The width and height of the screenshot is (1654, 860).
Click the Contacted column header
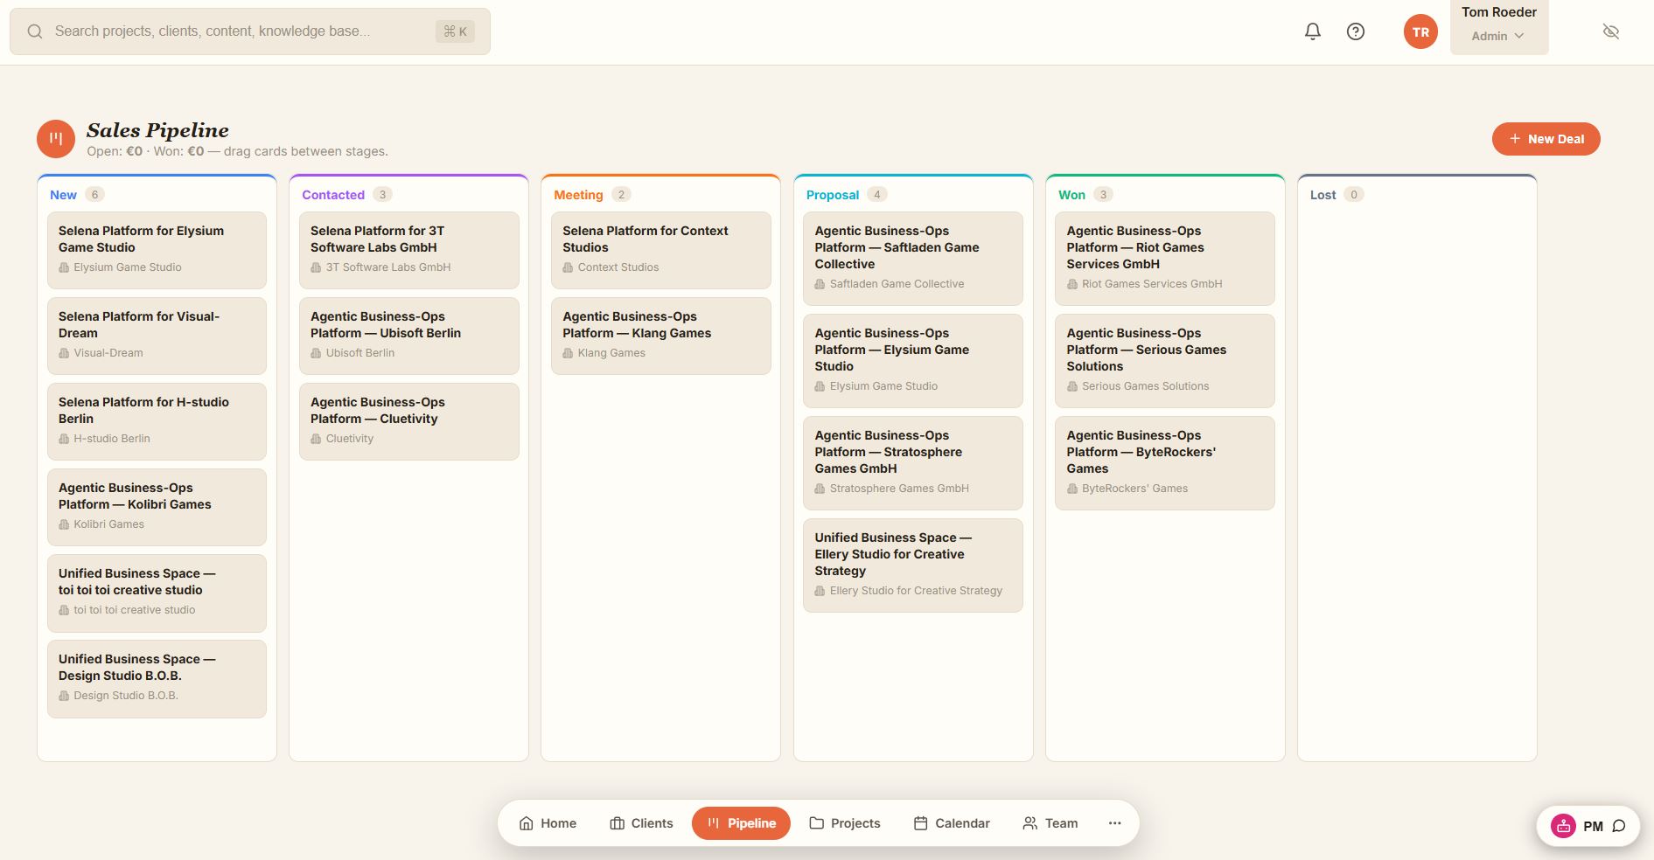tap(333, 195)
